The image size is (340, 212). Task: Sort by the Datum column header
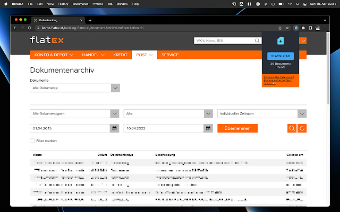(102, 155)
